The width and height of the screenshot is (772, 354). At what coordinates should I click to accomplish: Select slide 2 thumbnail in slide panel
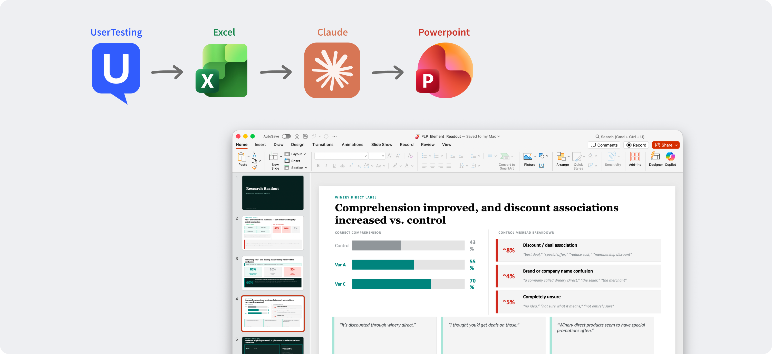tap(273, 233)
